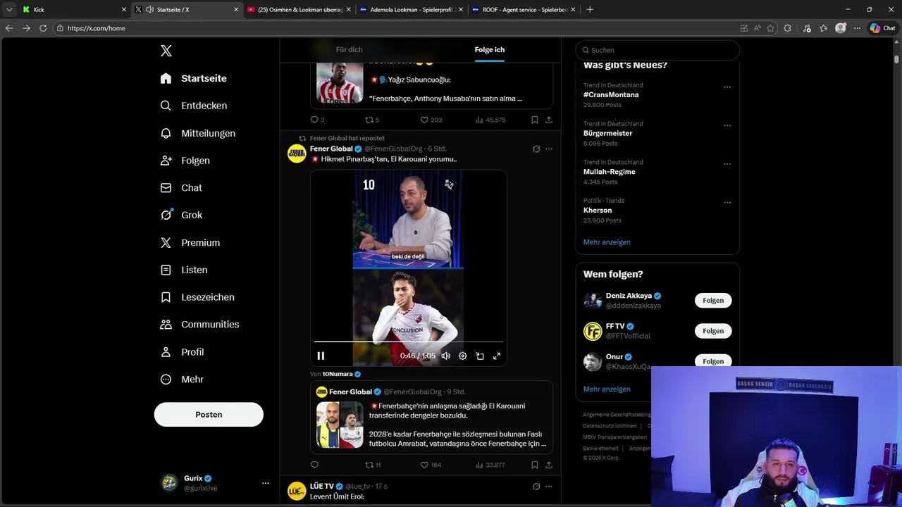This screenshot has height=507, width=902.
Task: Open more options for Bürgermeister trend
Action: pyautogui.click(x=727, y=126)
